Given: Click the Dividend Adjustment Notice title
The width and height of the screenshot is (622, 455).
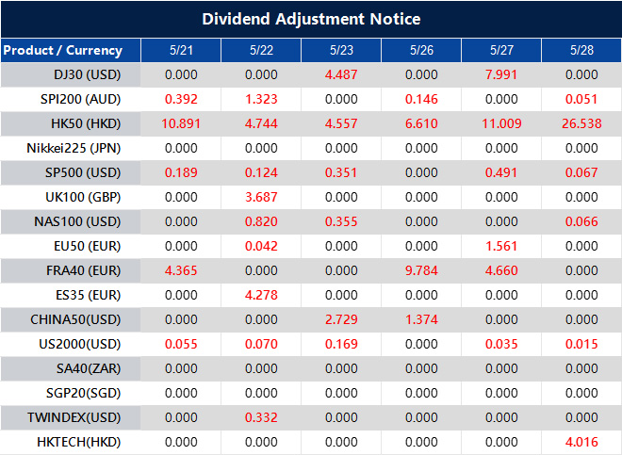Looking at the screenshot, I should (x=311, y=19).
